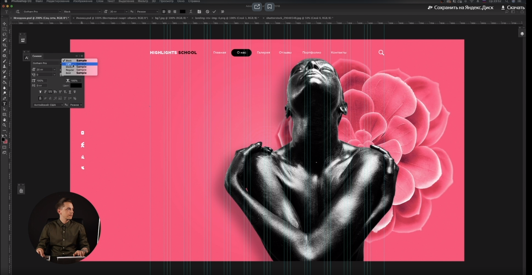Image resolution: width=532 pixels, height=275 pixels.
Task: Click the Скачать download button
Action: click(x=513, y=8)
